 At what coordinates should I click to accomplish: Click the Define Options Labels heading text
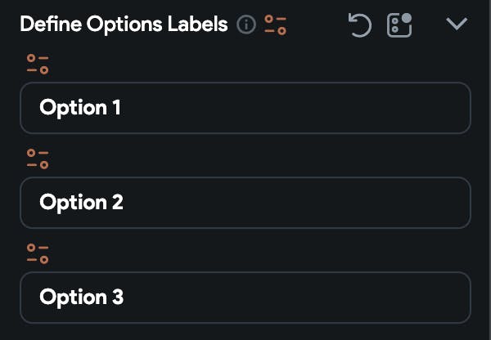124,25
